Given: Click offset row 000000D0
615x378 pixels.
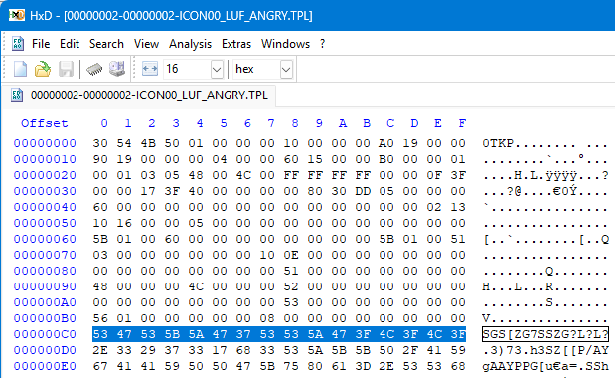Looking at the screenshot, I should [x=45, y=350].
